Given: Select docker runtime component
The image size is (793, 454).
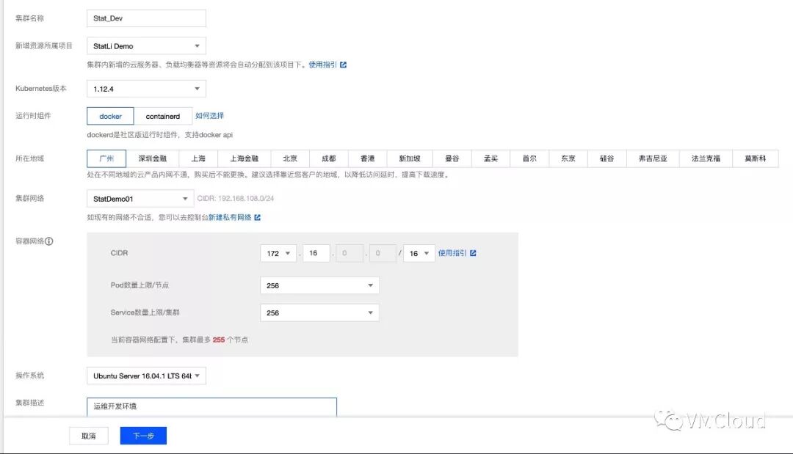Looking at the screenshot, I should click(110, 116).
